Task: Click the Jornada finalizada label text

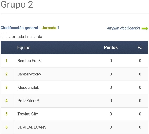Action: coord(26,37)
